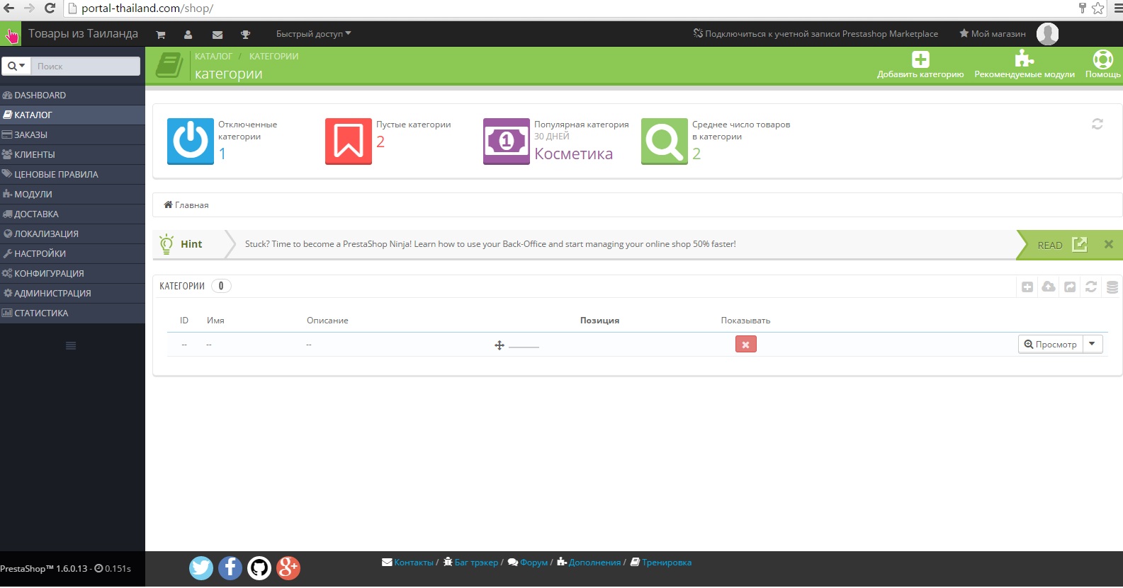Open Модули in the sidebar
Image resolution: width=1123 pixels, height=588 pixels.
click(72, 194)
